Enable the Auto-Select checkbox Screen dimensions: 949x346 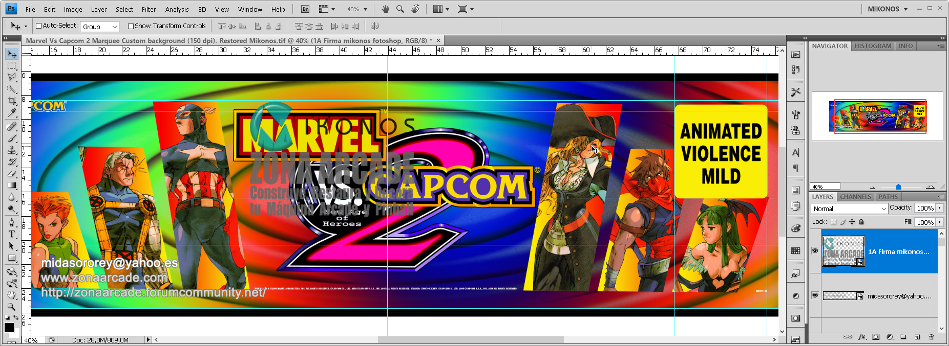coord(38,26)
